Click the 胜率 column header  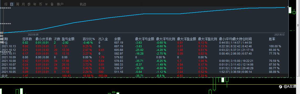point(272,39)
